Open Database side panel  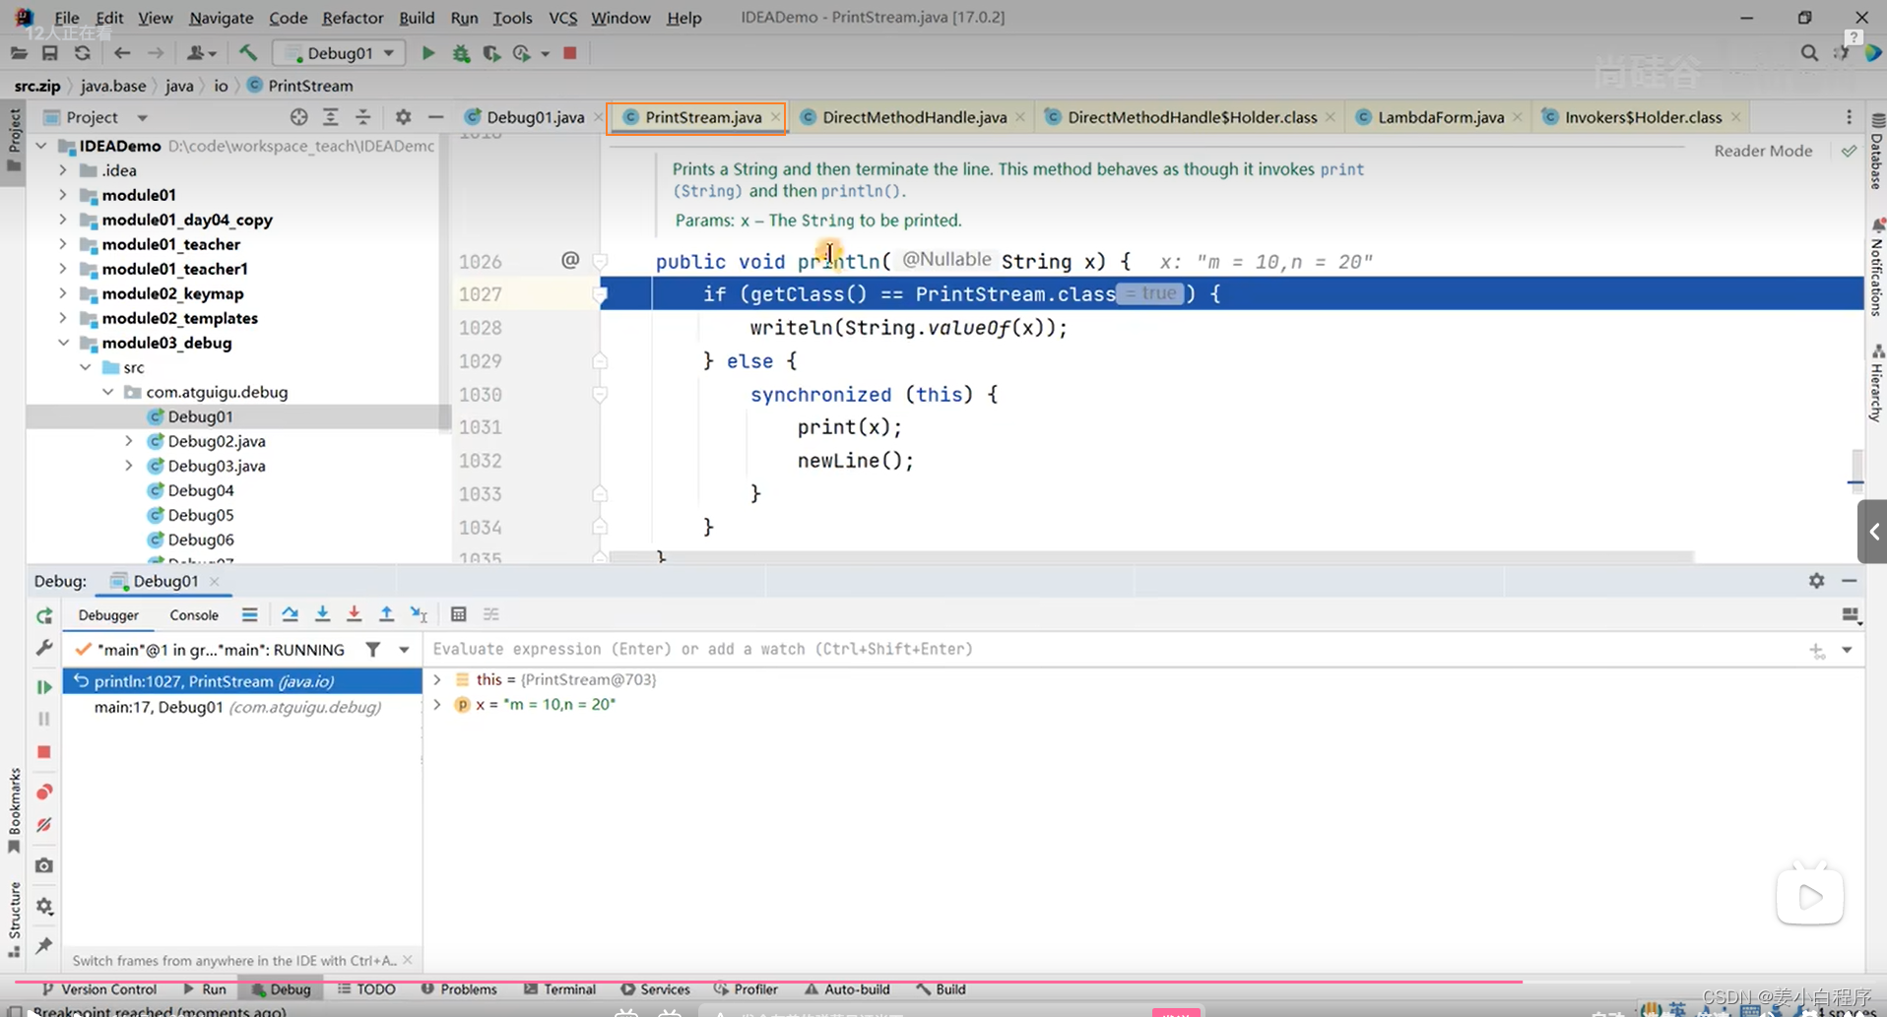pos(1875,151)
